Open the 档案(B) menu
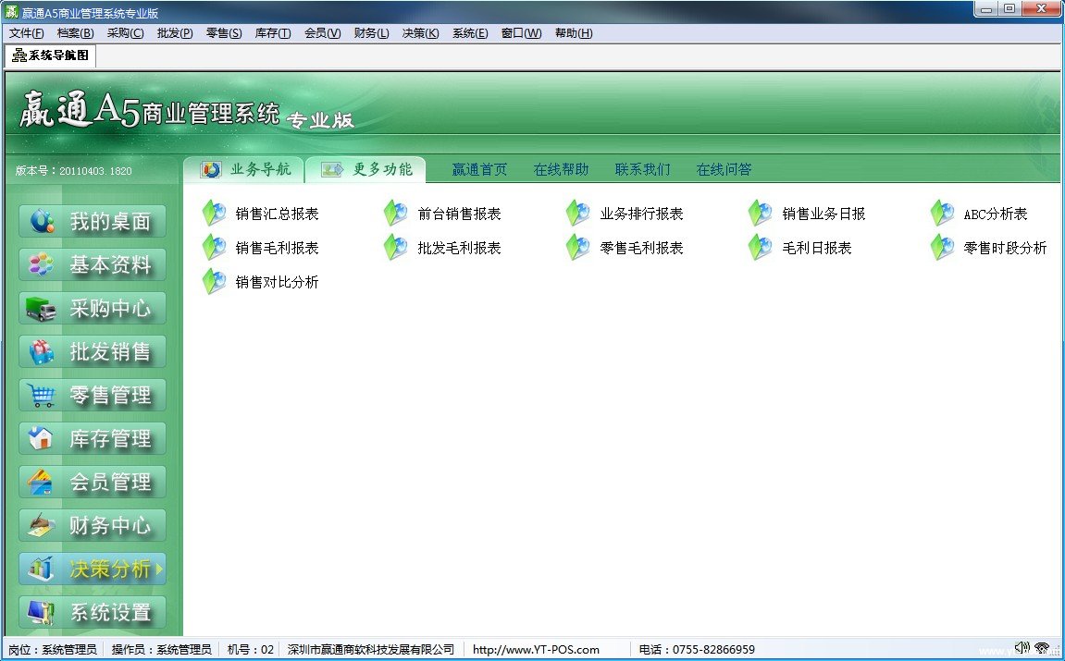 (x=75, y=32)
